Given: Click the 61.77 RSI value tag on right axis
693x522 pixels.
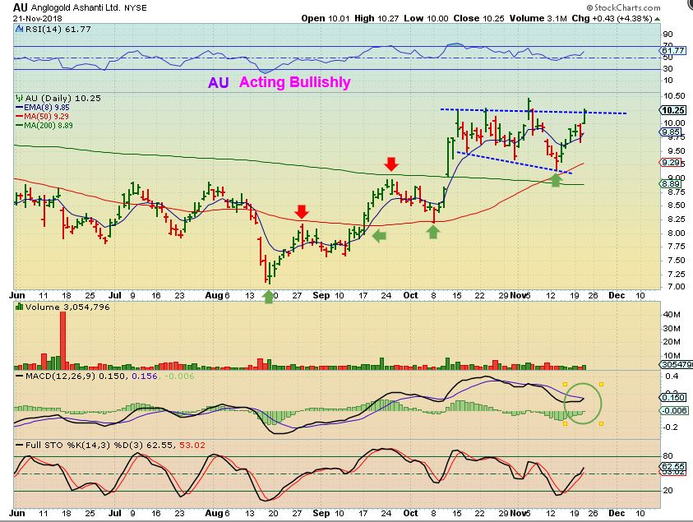Looking at the screenshot, I should (x=673, y=51).
